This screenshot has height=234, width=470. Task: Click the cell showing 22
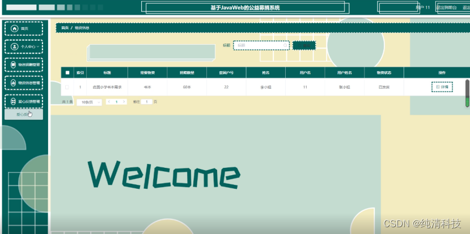tap(226, 87)
